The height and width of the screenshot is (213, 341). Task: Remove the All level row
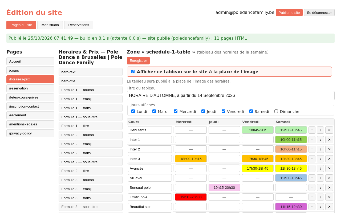coord(329,178)
